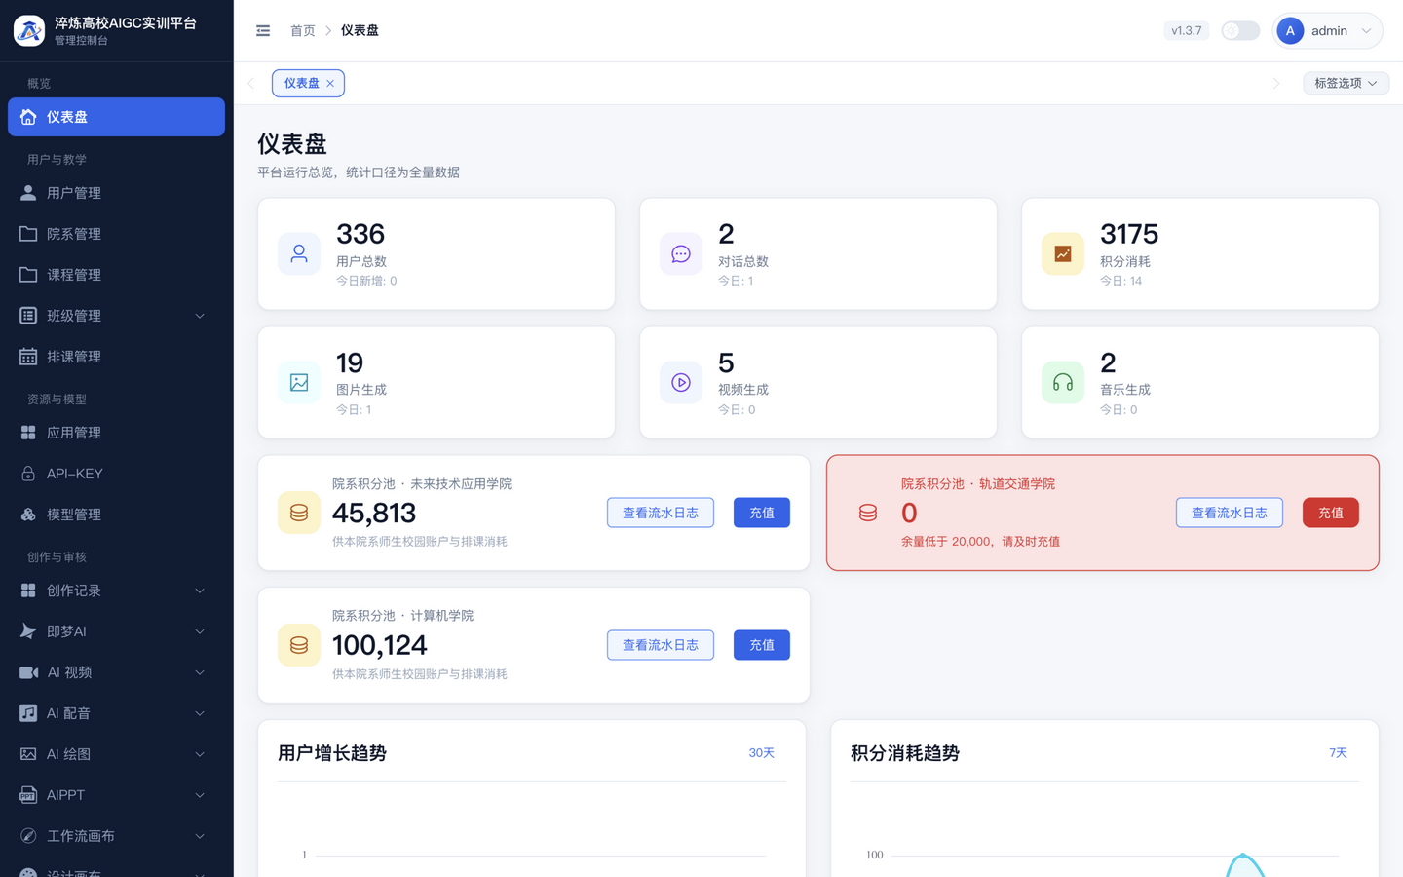This screenshot has width=1403, height=877.
Task: Expand the AI 视频 submenu
Action: (116, 672)
